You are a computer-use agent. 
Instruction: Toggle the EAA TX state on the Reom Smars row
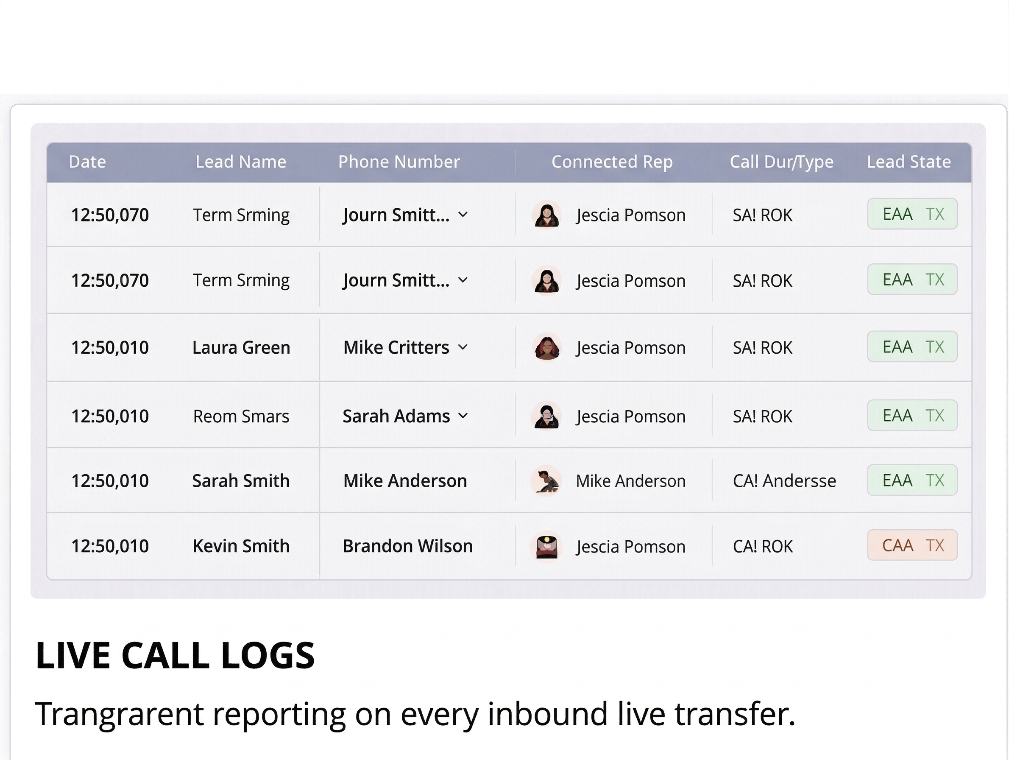912,415
